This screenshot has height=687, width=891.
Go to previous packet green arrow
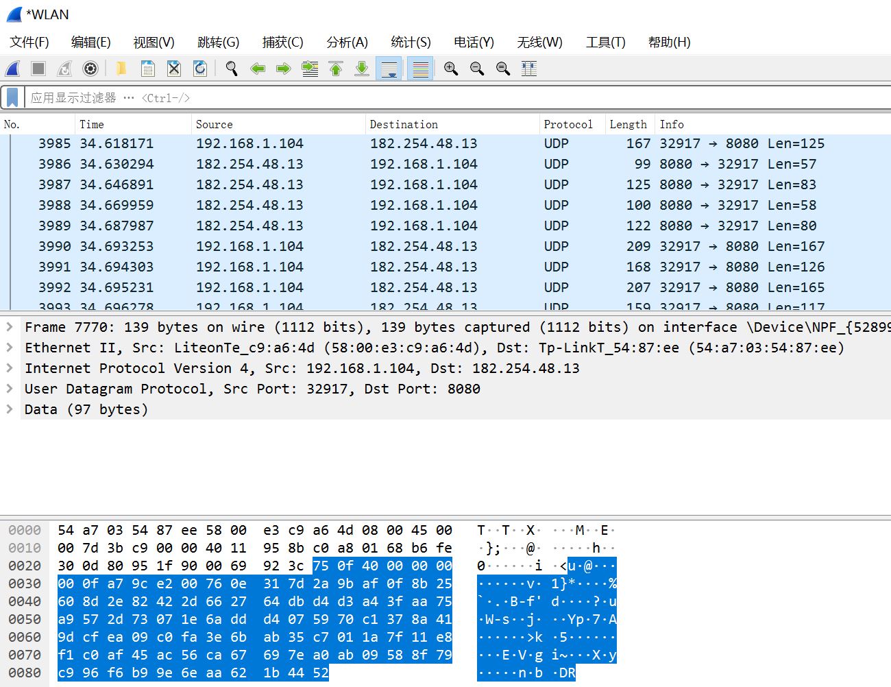point(258,69)
